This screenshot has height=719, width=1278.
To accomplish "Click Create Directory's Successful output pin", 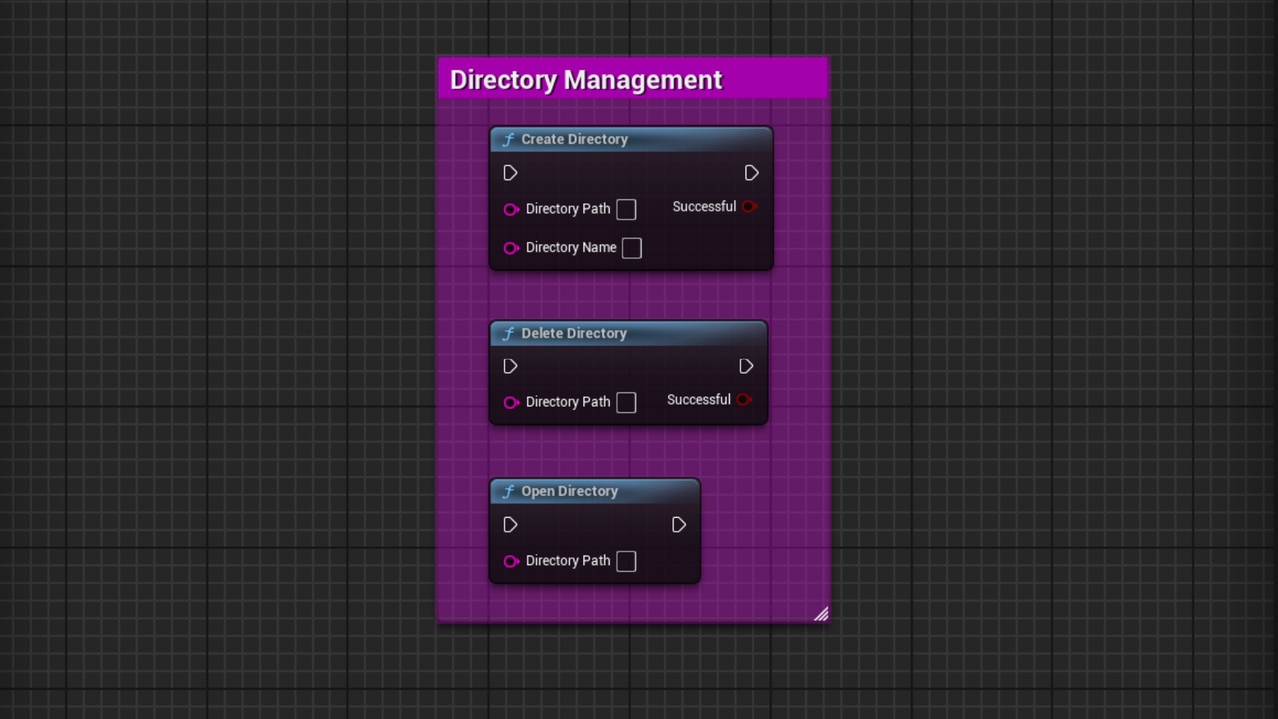I will [x=750, y=207].
